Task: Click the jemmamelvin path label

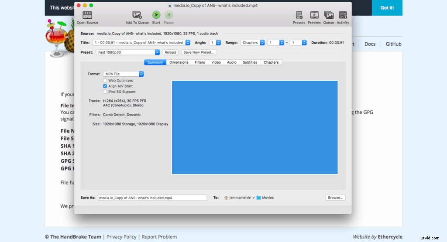Action: click(x=240, y=198)
